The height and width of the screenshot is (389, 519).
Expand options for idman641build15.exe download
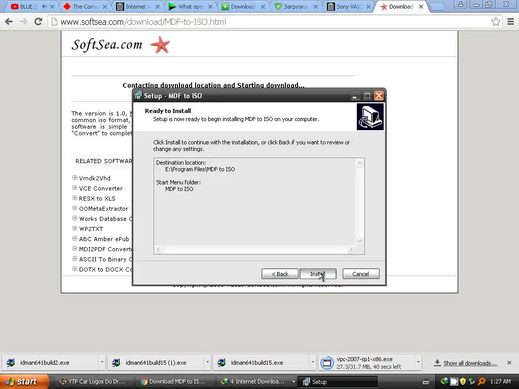(313, 362)
